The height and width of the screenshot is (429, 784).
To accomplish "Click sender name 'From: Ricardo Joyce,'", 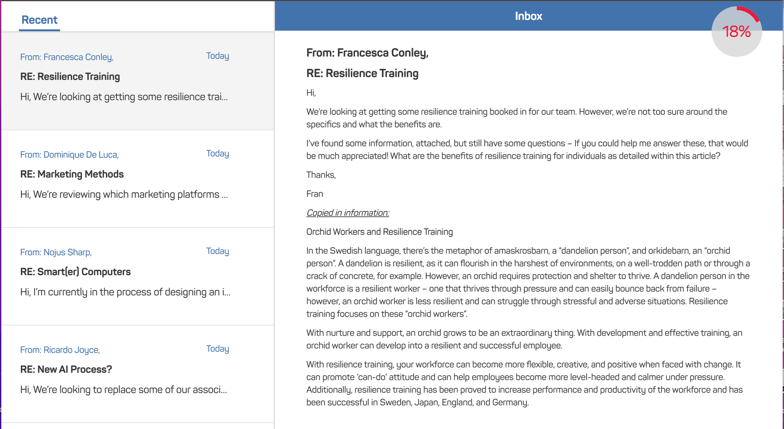I will point(60,350).
